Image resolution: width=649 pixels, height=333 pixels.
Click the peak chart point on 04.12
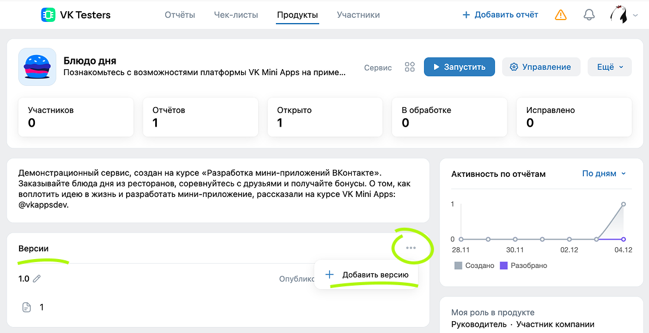point(624,204)
